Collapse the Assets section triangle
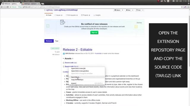The image size is (190, 106). click(63, 59)
